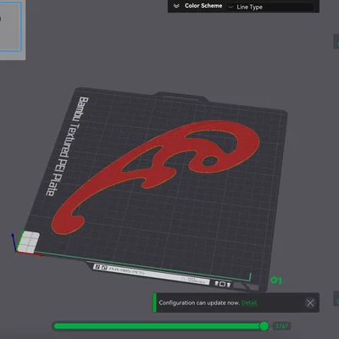
Task: Click the 3767 slider value field
Action: pos(281,326)
